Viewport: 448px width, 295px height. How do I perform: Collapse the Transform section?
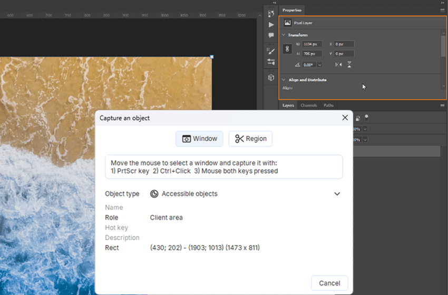(x=284, y=35)
